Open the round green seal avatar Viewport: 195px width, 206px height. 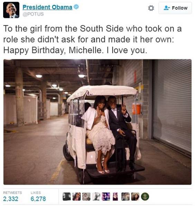pos(145,197)
